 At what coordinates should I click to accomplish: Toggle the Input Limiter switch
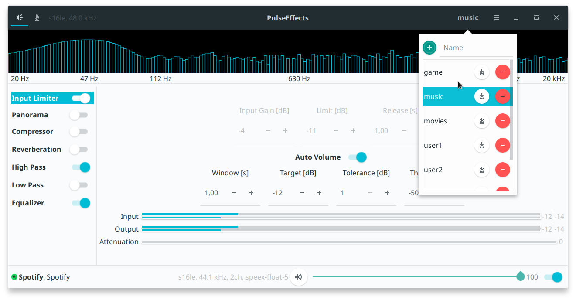click(x=81, y=98)
